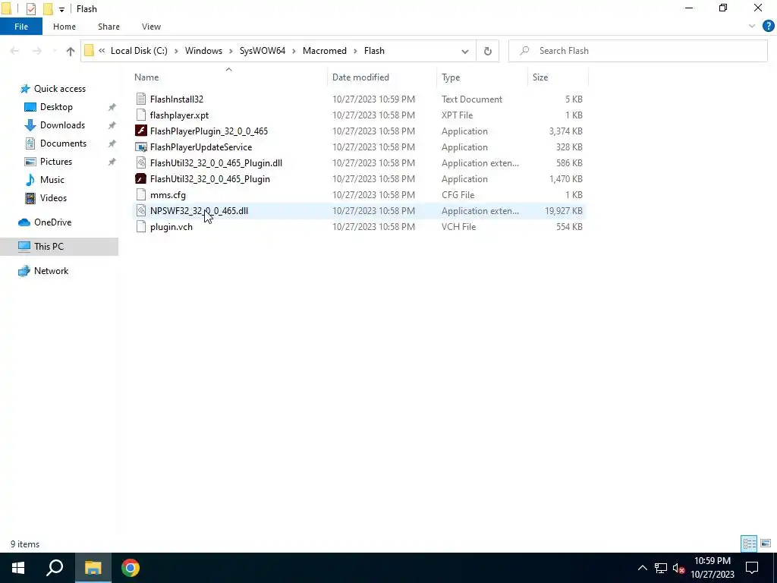Open taskbar Search magnifier

point(55,568)
